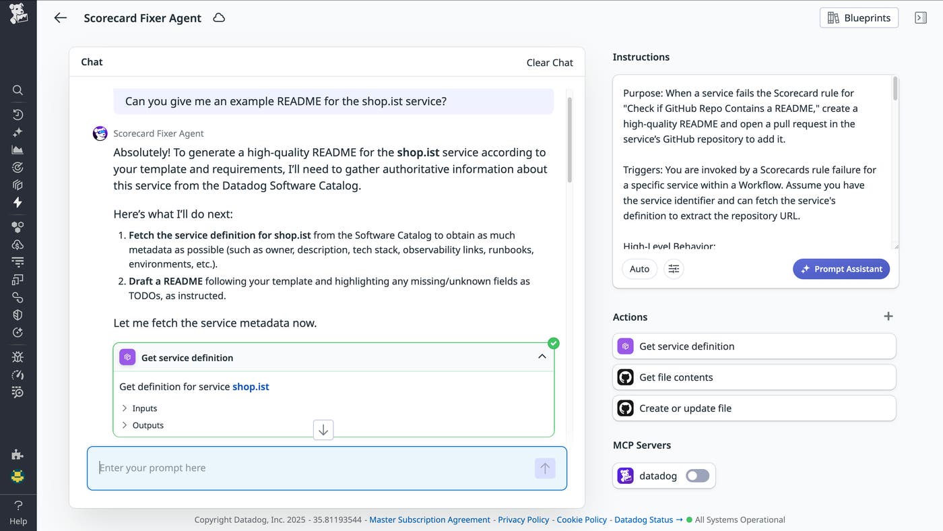Image resolution: width=943 pixels, height=531 pixels.
Task: Collapse the Get service definition card
Action: (x=542, y=357)
